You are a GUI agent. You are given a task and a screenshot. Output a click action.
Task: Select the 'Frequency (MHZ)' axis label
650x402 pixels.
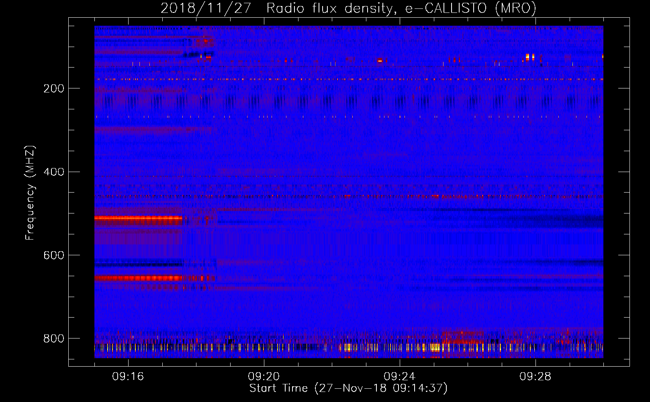click(30, 193)
